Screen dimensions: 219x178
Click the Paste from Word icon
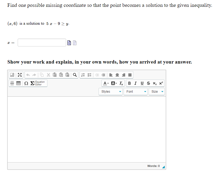67,75
